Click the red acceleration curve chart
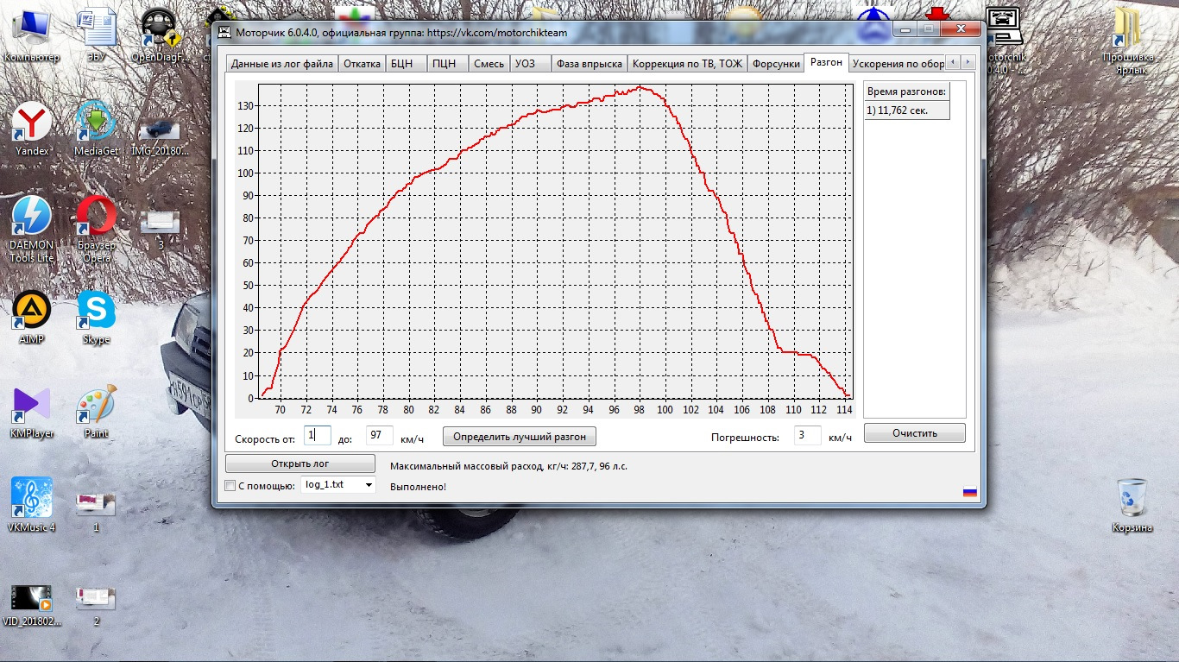Viewport: 1179px width, 662px height. [556, 242]
